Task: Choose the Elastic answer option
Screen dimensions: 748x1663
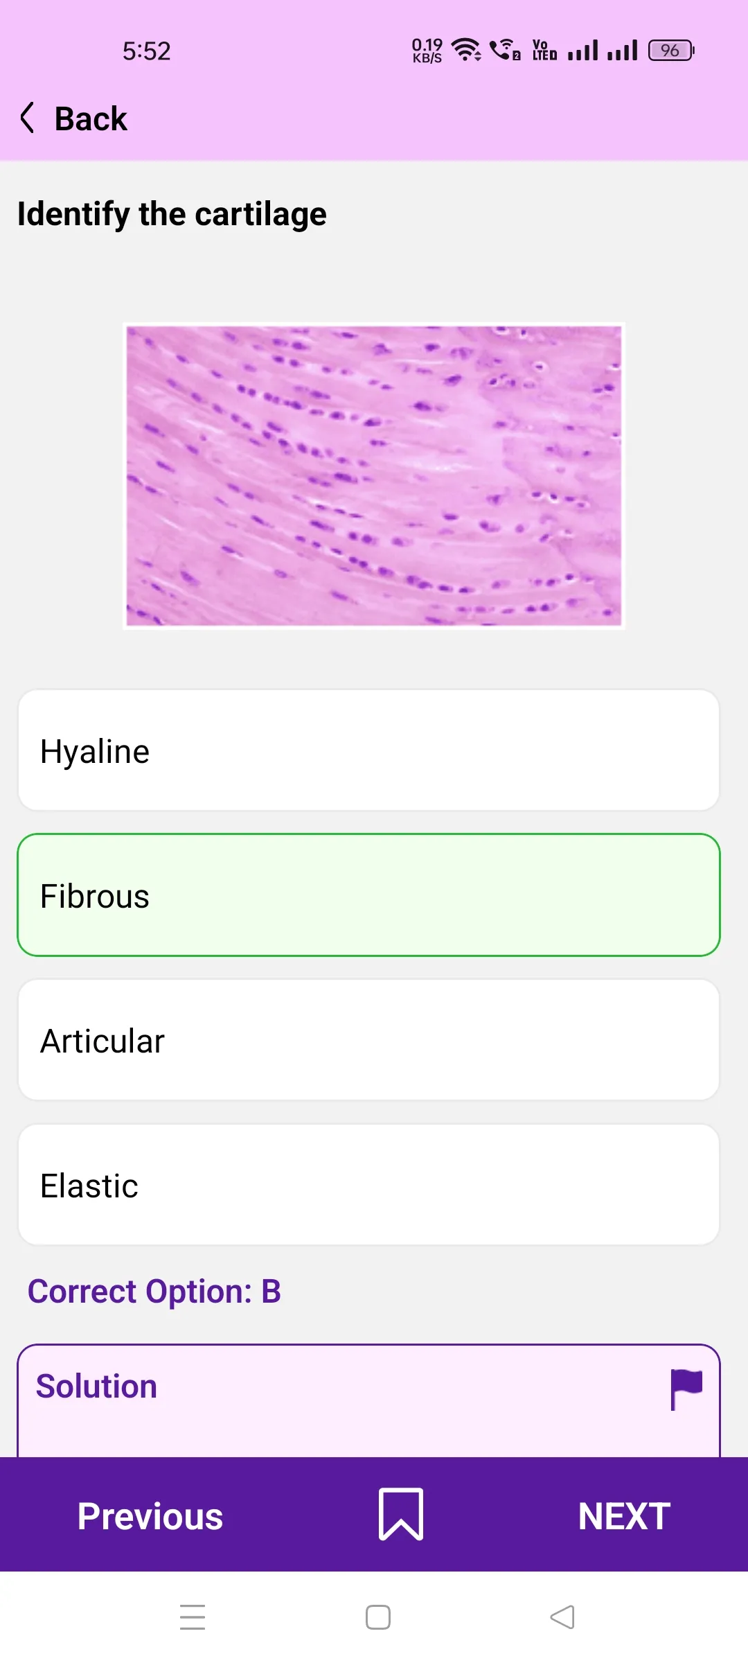Action: 368,1185
